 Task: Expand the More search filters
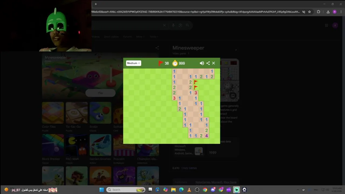140,37
